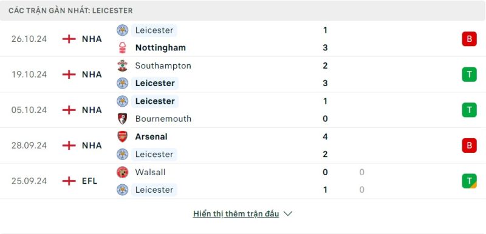Expand list with the chevron arrow at bottom
This screenshot has height=234, width=486.
click(288, 213)
